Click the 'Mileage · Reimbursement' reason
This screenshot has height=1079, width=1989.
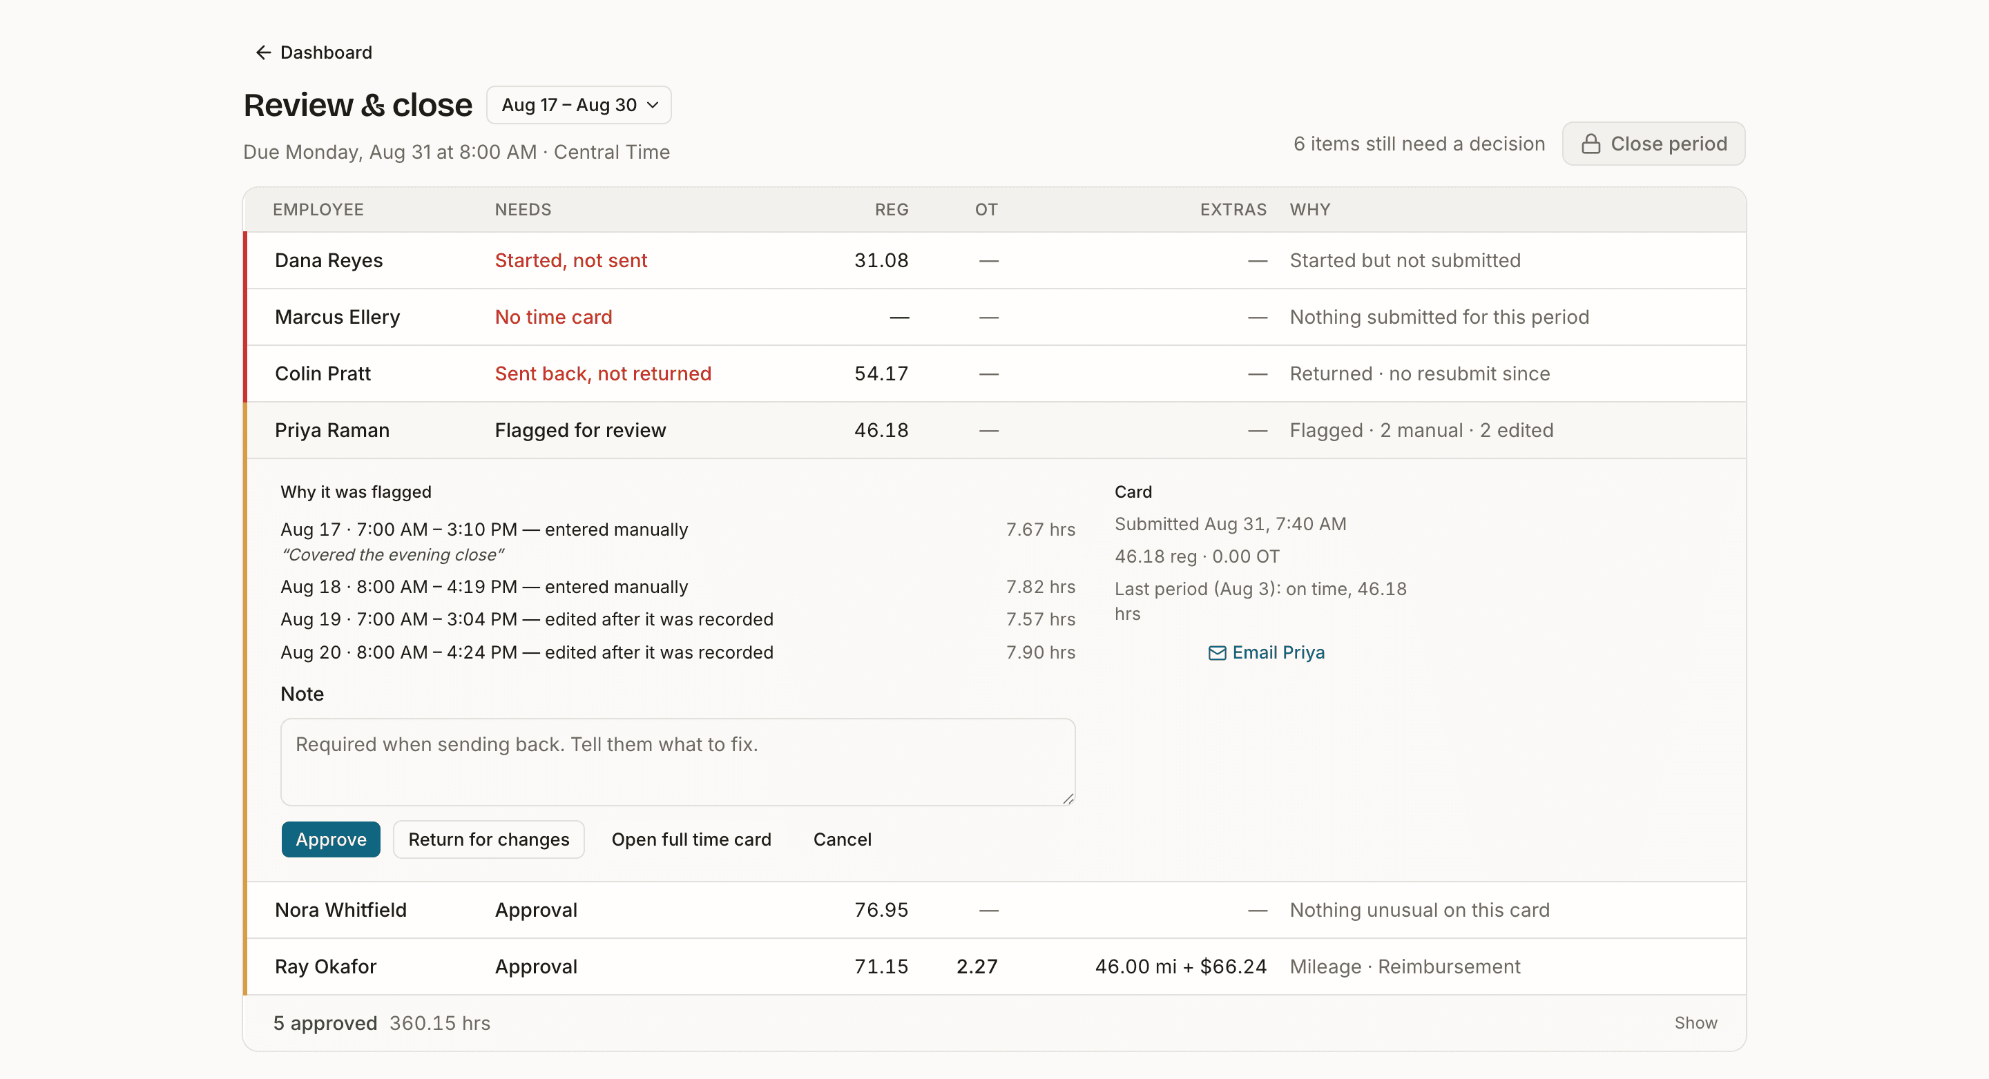click(x=1405, y=967)
